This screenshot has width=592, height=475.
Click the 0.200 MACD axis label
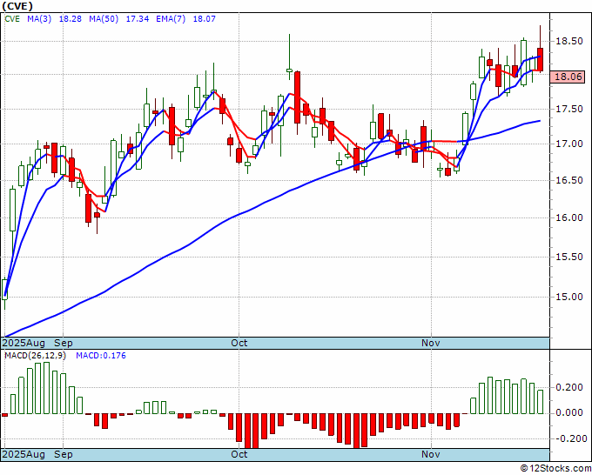coord(568,387)
